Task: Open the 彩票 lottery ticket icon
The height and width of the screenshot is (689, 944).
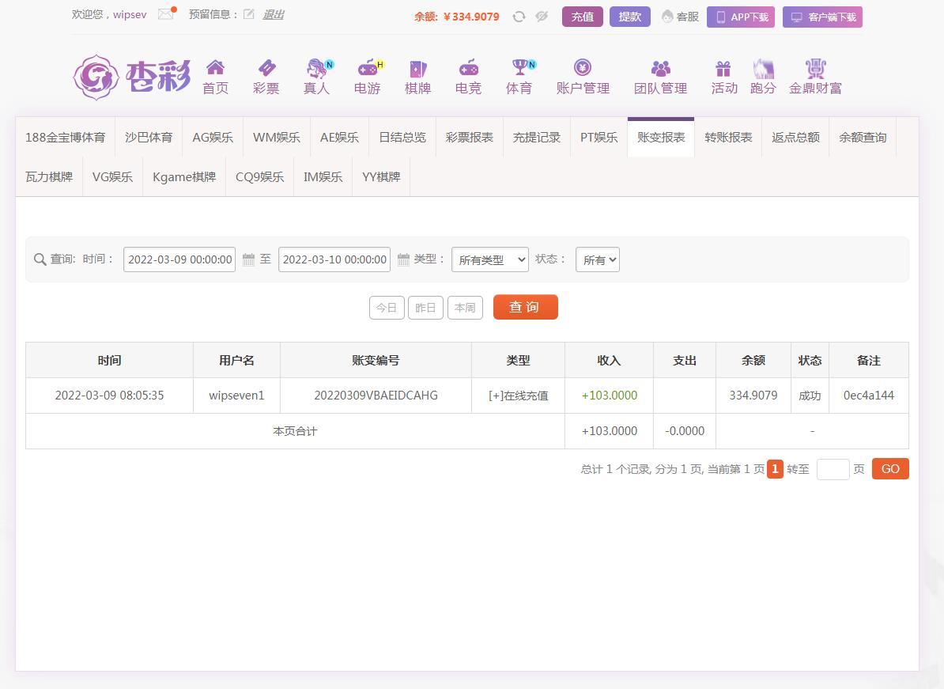Action: 266,68
